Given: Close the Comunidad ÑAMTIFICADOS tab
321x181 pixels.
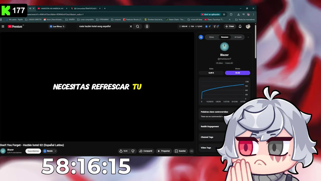Looking at the screenshot, I should tap(100, 8).
